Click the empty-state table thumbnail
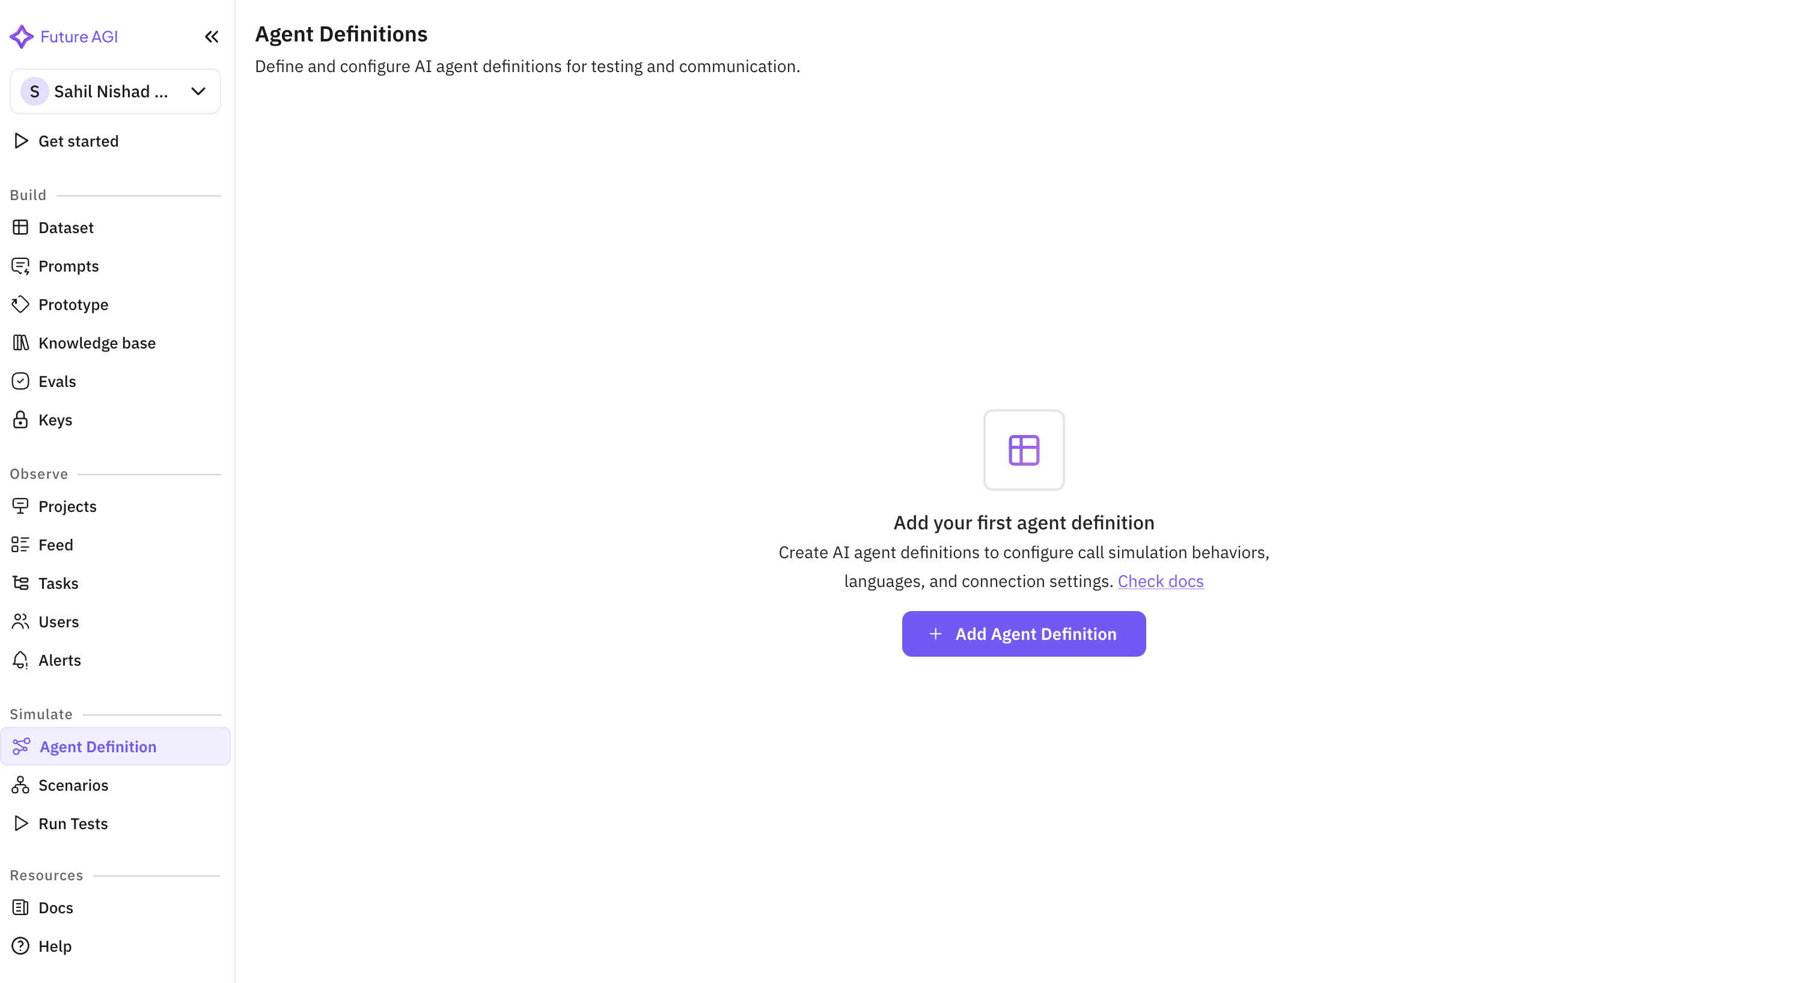The image size is (1808, 983). click(x=1024, y=450)
